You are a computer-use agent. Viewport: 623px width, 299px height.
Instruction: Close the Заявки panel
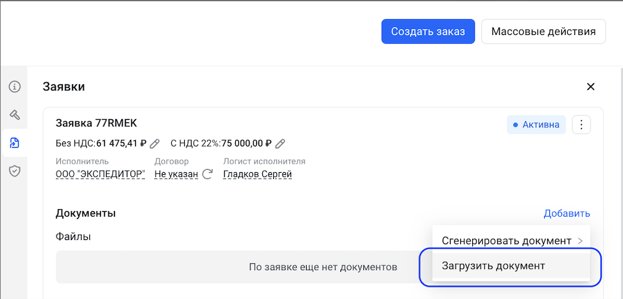(x=591, y=87)
